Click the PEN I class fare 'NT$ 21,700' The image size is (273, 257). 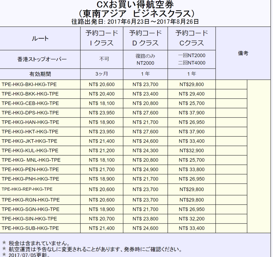pos(102,169)
